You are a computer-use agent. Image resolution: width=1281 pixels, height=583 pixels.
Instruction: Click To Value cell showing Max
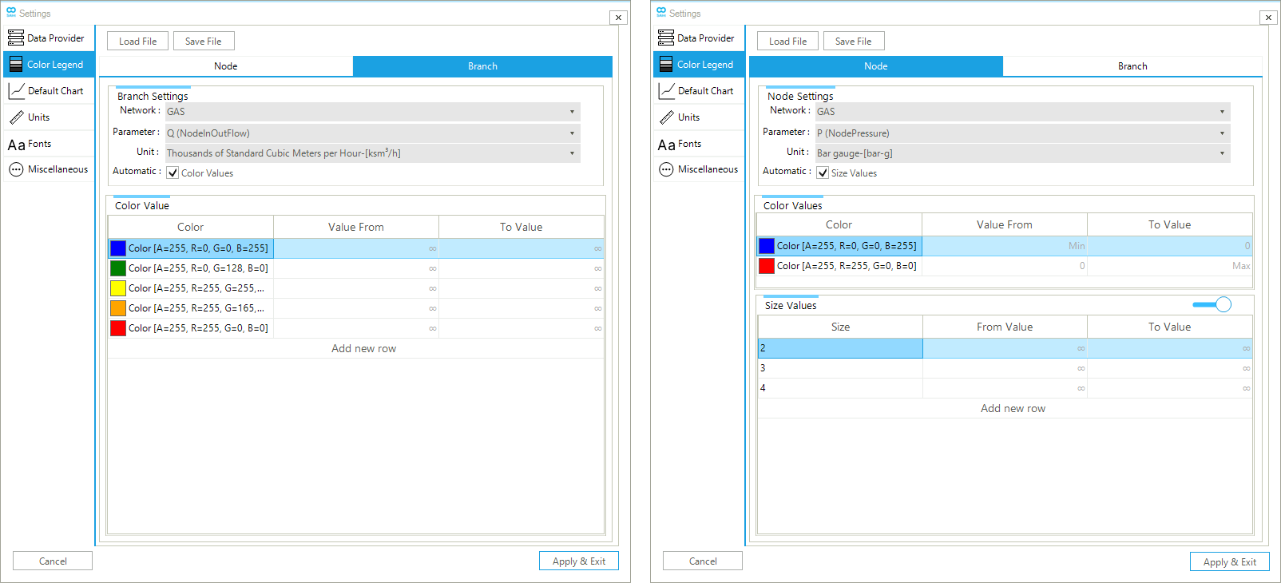click(1170, 266)
